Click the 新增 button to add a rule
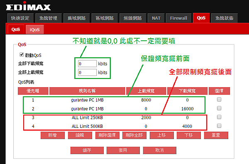 (x=53, y=135)
